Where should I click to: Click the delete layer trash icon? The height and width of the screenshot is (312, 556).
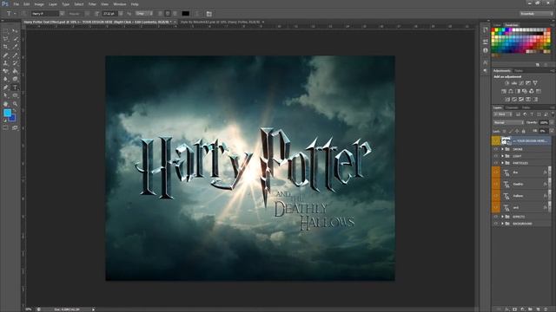(546, 309)
